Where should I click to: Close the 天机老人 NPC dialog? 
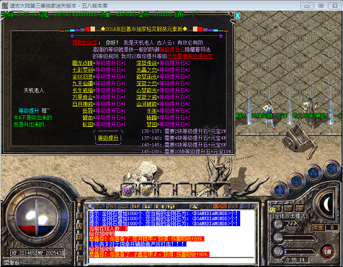coord(237,15)
